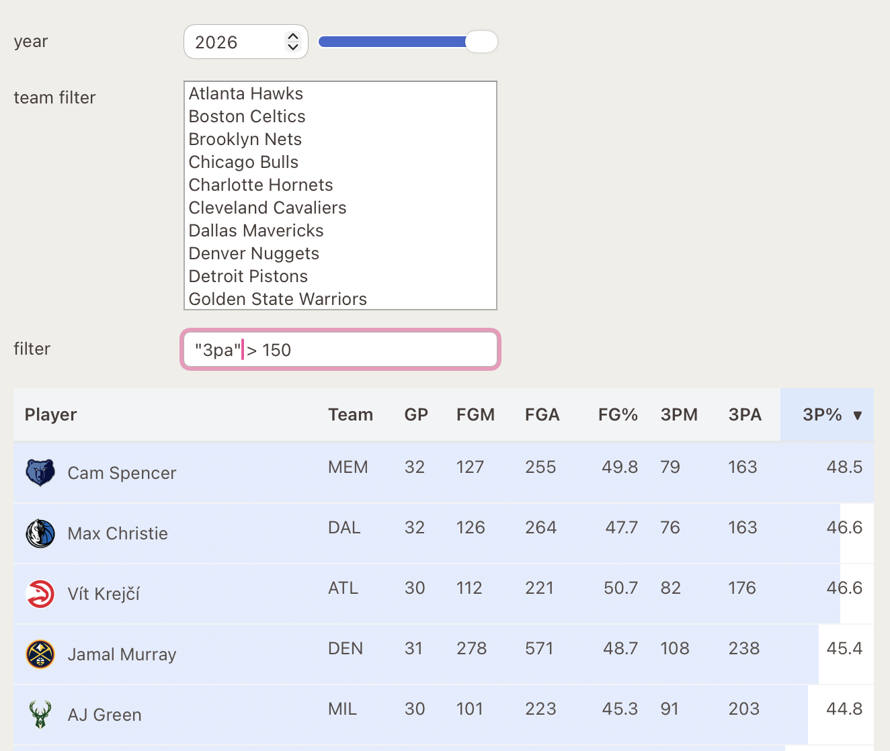This screenshot has height=751, width=890.
Task: Sort by the GP column header
Action: pyautogui.click(x=415, y=414)
